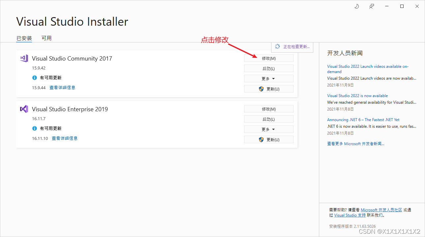The height and width of the screenshot is (237, 425).
Task: Expand the 更多 dropdown for Enterprise 2019
Action: click(269, 129)
